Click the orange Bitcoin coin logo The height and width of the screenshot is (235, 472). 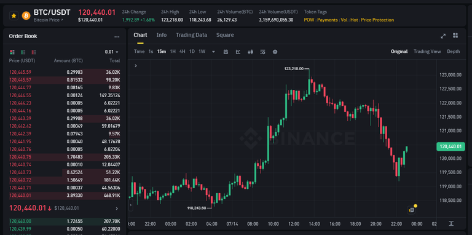pyautogui.click(x=26, y=15)
